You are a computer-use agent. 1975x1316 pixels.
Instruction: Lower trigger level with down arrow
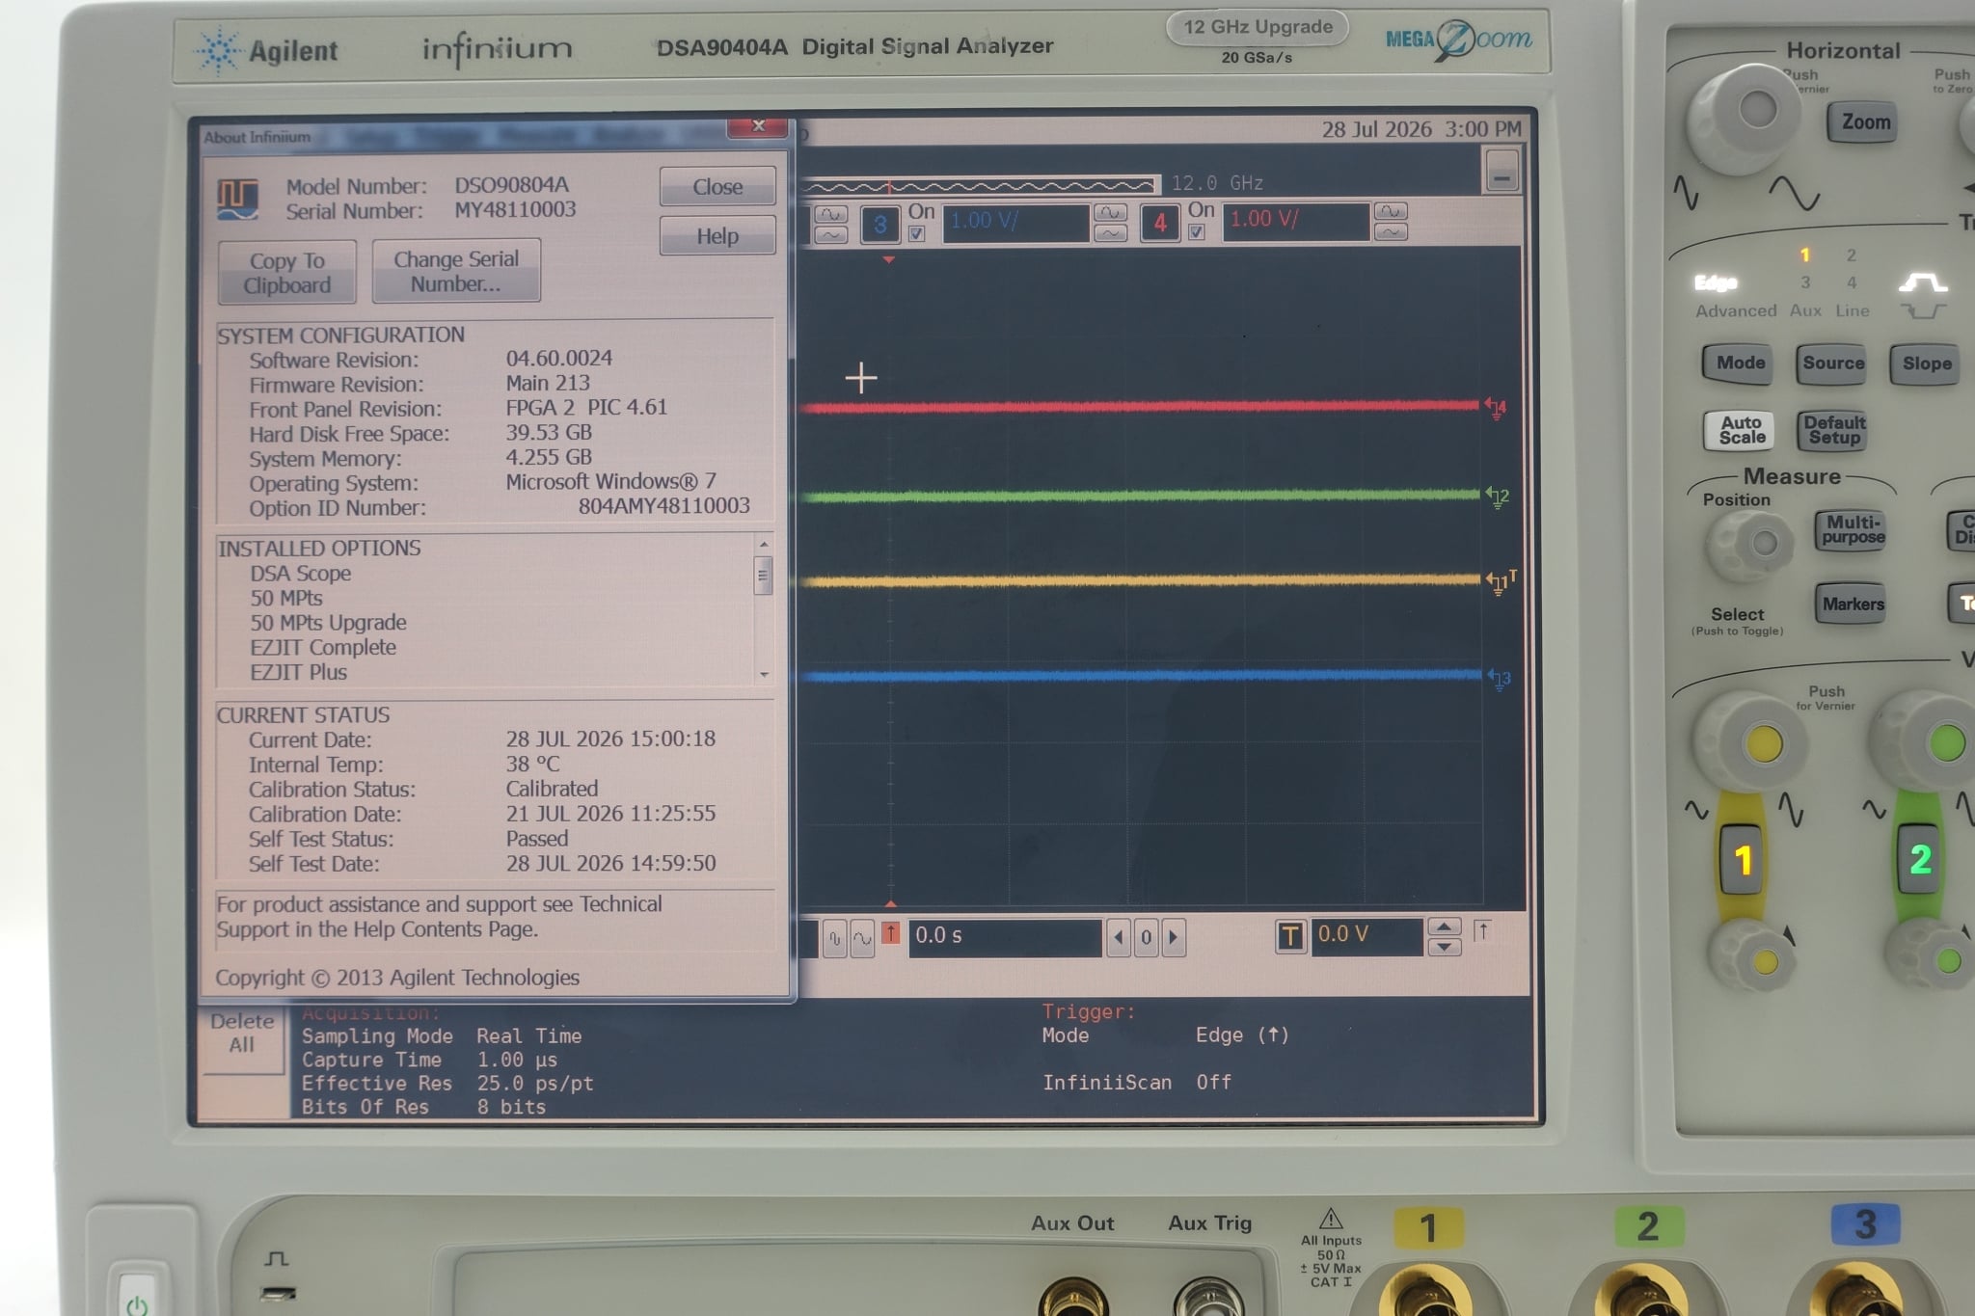[1443, 947]
